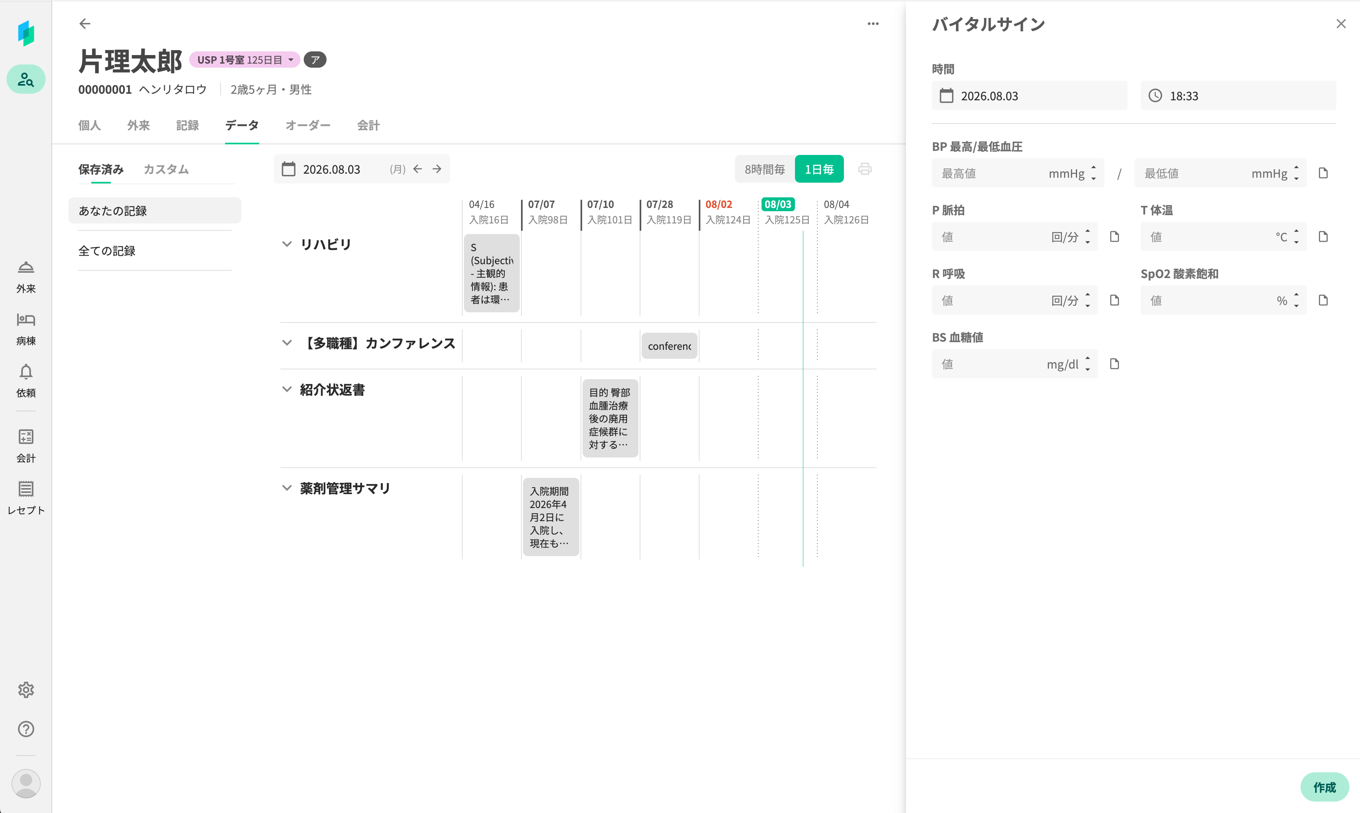1360x813 pixels.
Task: Select 全ての記録 in the list
Action: click(155, 250)
